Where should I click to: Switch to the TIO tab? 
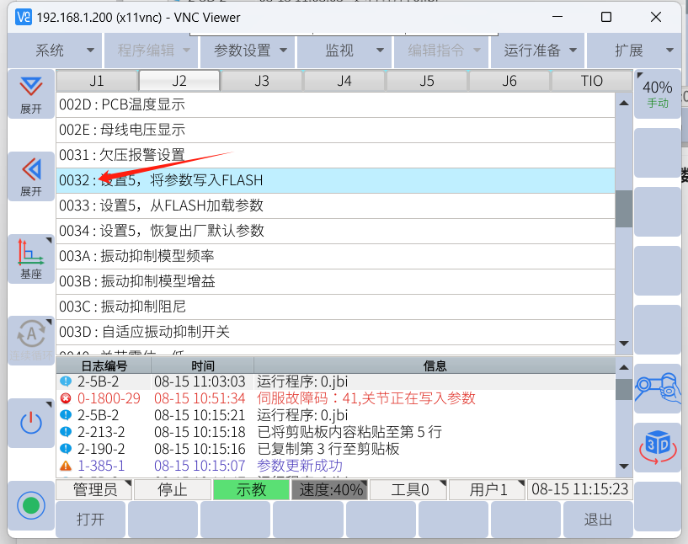(592, 81)
